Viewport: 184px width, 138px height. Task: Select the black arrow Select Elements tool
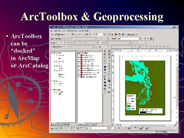click(105, 79)
